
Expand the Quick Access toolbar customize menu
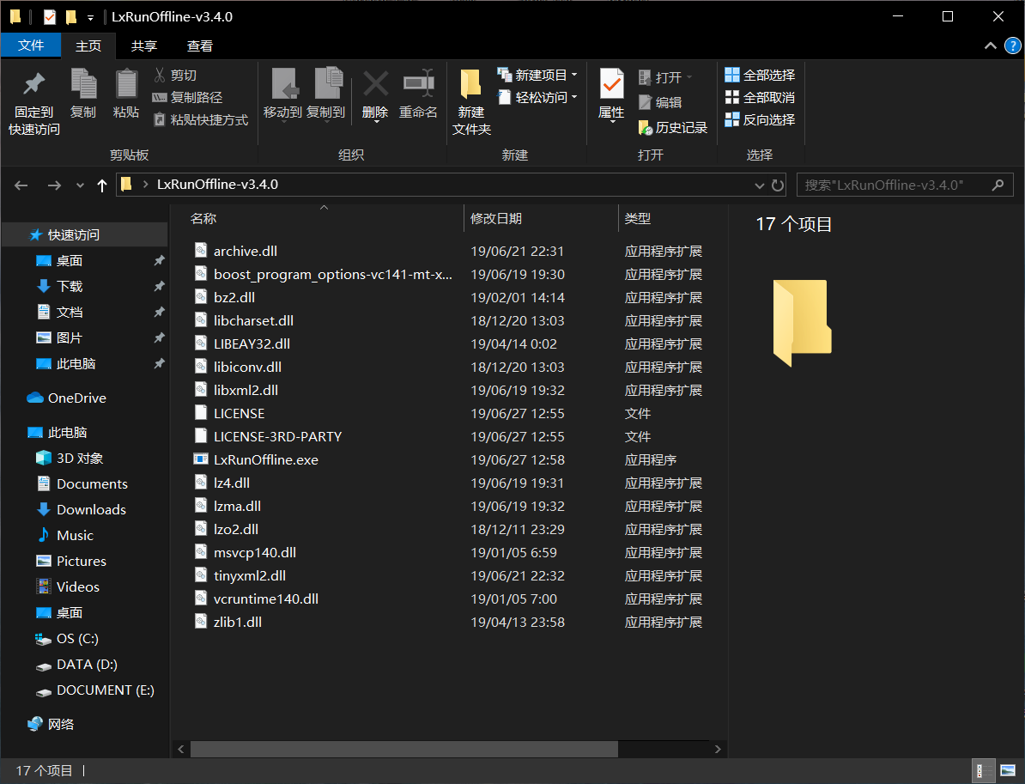[x=91, y=16]
